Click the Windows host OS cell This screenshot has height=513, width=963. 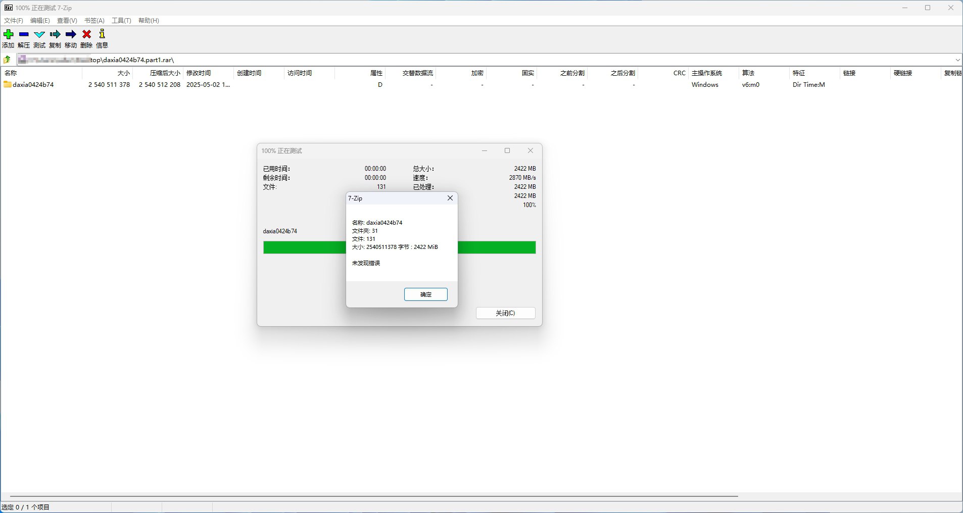[x=705, y=85]
